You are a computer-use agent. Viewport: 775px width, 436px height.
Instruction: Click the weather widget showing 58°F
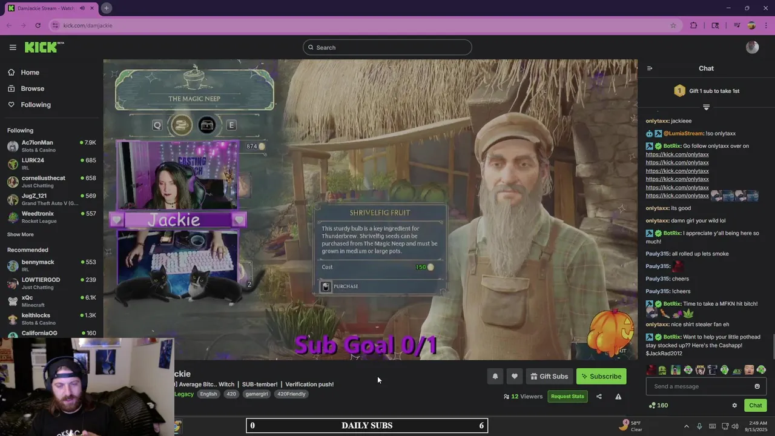pos(631,426)
